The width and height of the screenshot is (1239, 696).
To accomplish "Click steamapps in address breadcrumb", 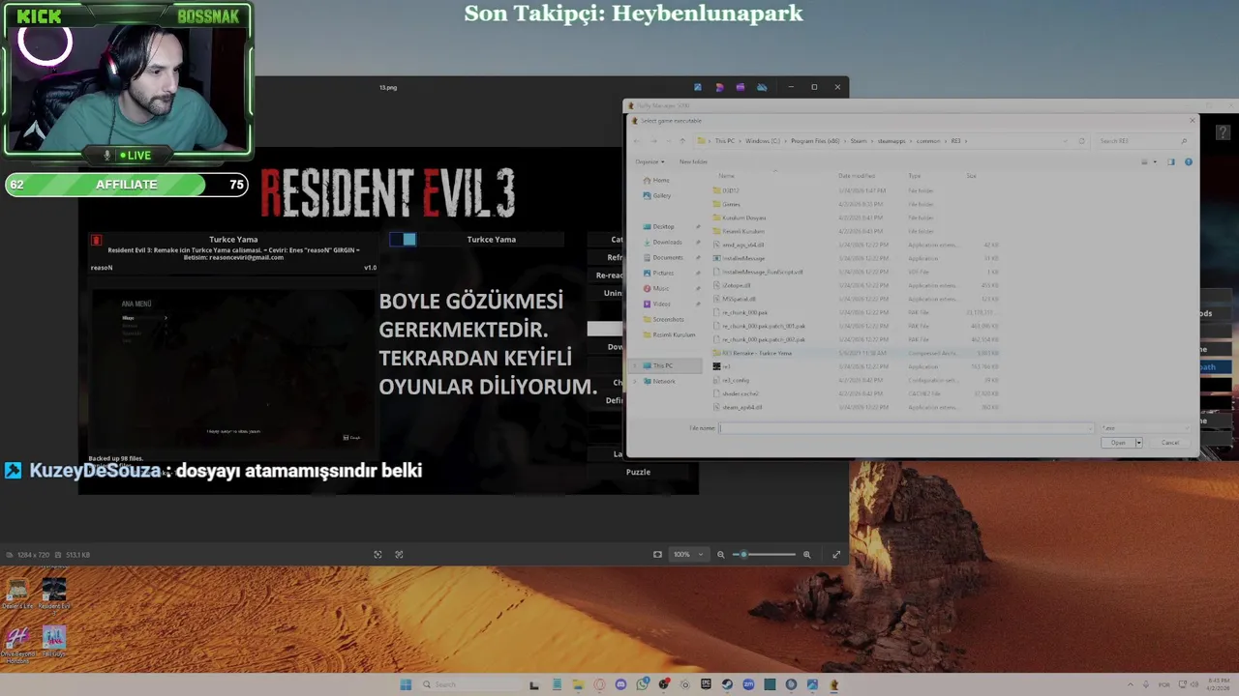I will pos(890,141).
